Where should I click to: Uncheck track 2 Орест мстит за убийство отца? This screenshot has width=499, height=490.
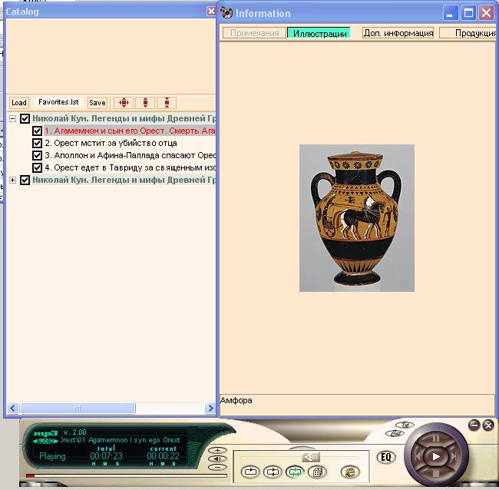click(37, 143)
